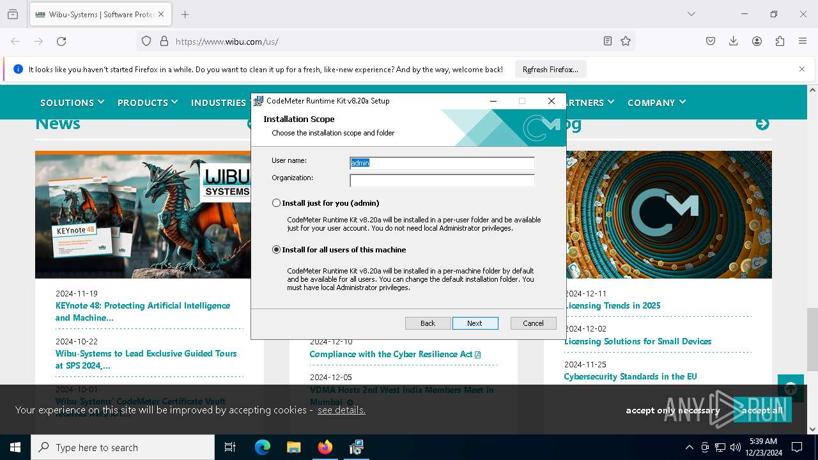Open the volume control in system tray
Viewport: 818px width, 460px height.
coord(736,447)
